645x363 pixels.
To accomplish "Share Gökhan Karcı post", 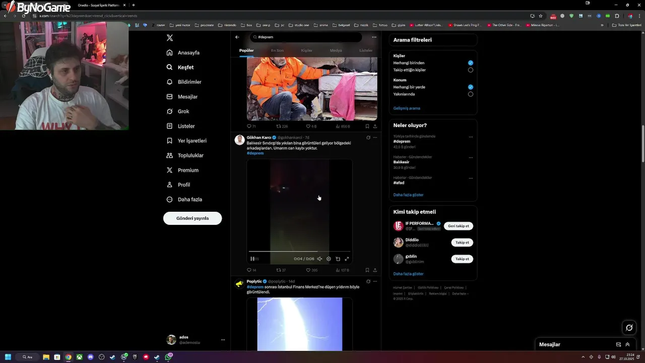I will pos(375,270).
